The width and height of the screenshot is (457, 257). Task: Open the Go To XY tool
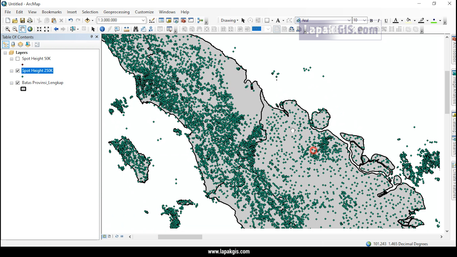[x=151, y=29]
